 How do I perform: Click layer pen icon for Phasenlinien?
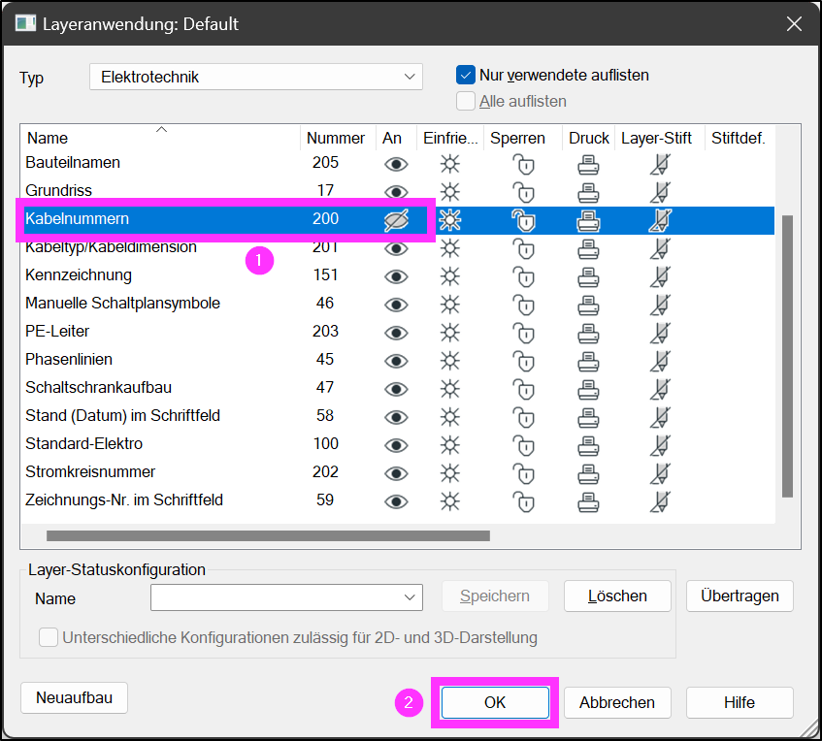click(x=660, y=361)
